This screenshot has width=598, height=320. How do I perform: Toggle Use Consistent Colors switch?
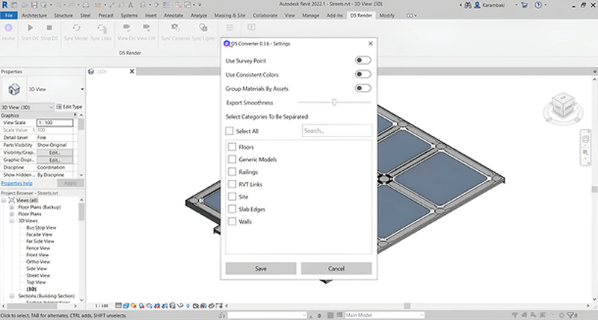(363, 74)
